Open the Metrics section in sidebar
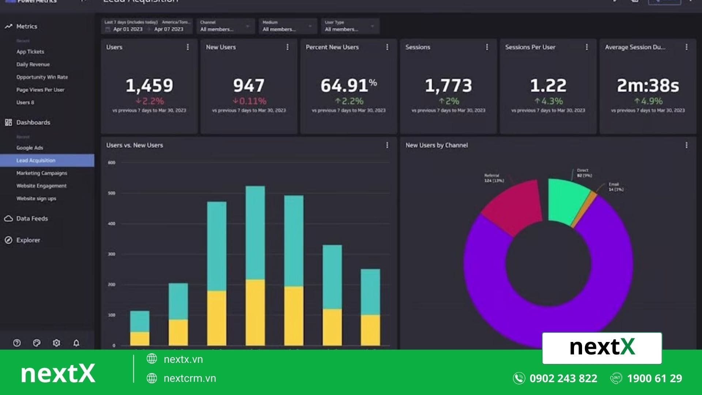The width and height of the screenshot is (702, 395). pyautogui.click(x=26, y=26)
